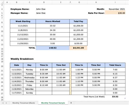Select column D header
Image resolution: width=129 pixels, height=105 pixels.
point(44,2)
